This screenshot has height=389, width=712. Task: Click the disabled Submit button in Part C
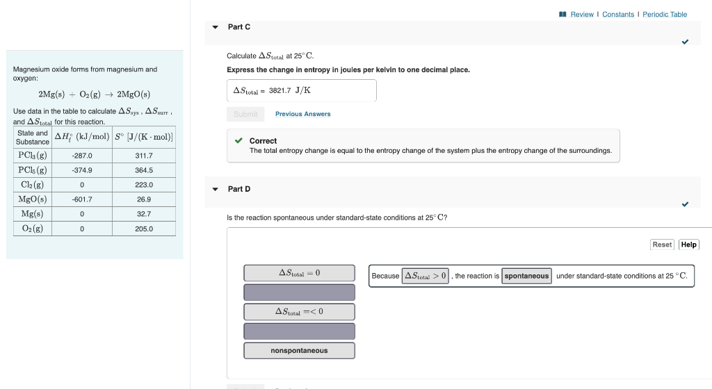coord(245,114)
